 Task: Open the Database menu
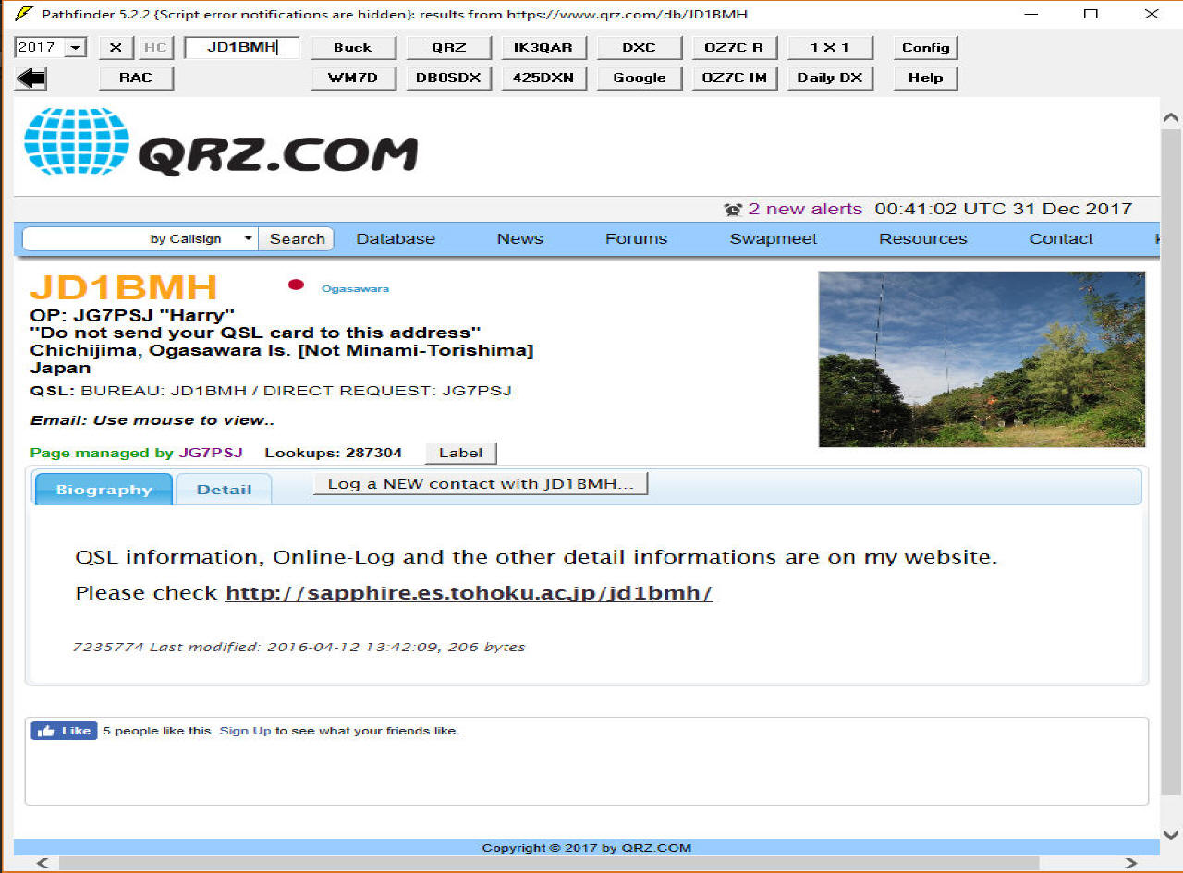click(x=396, y=238)
